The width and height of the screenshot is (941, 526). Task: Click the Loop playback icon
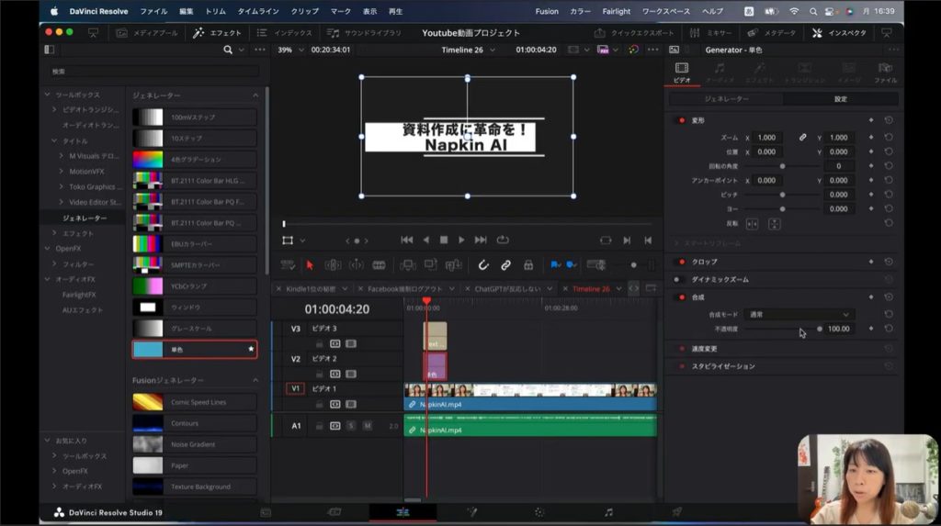[503, 240]
